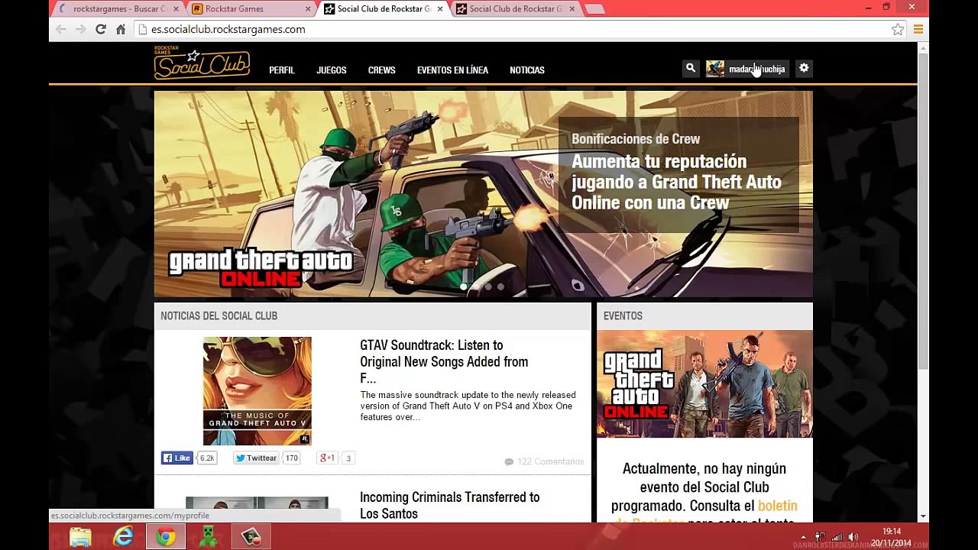Select the first carousel slide dot

coord(464,286)
